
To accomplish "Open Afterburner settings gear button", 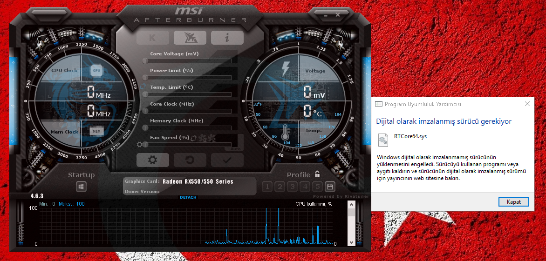I will (152, 160).
